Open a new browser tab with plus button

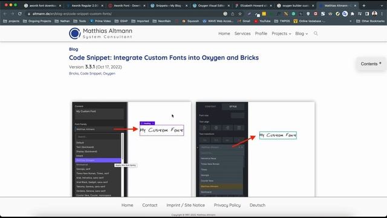coord(364,5)
